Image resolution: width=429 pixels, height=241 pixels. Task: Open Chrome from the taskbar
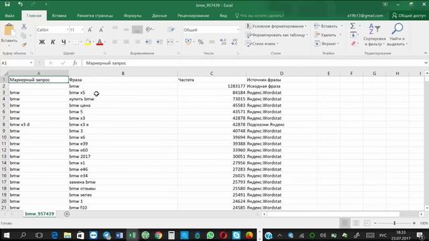point(158,235)
